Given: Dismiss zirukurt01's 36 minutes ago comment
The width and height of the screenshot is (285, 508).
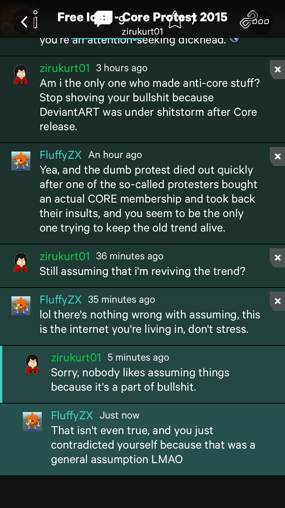Looking at the screenshot, I should [277, 257].
